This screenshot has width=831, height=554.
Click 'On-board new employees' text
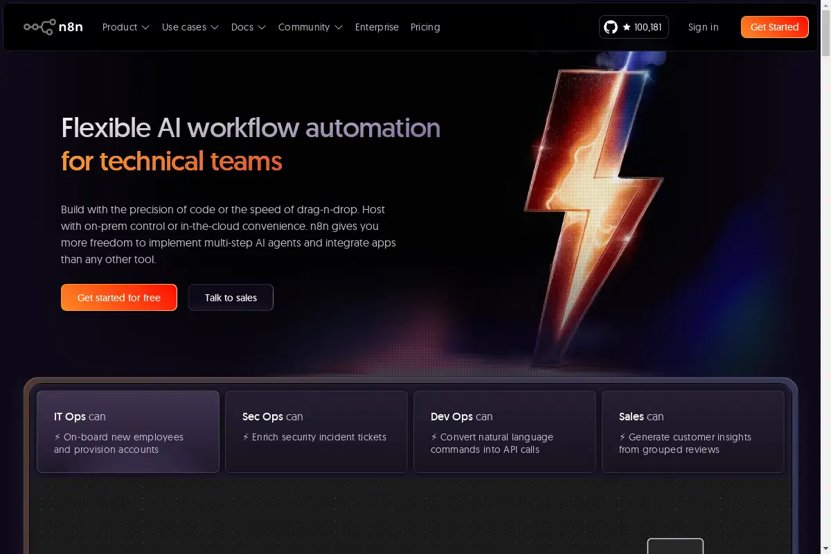coord(124,437)
